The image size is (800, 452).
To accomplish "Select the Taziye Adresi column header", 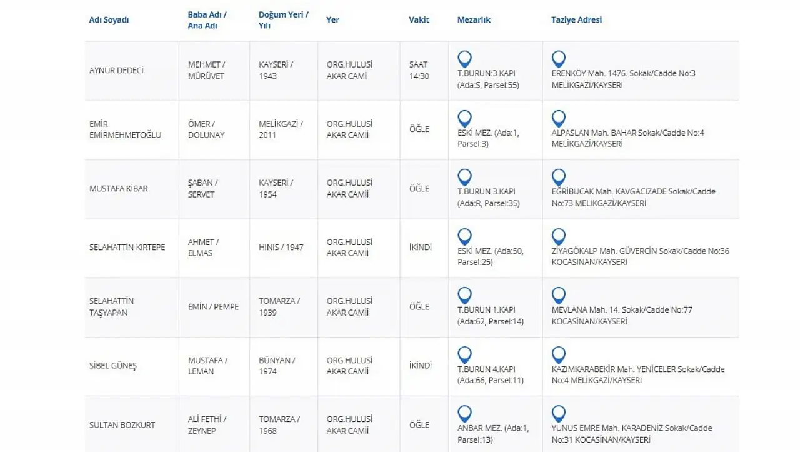I will 576,20.
